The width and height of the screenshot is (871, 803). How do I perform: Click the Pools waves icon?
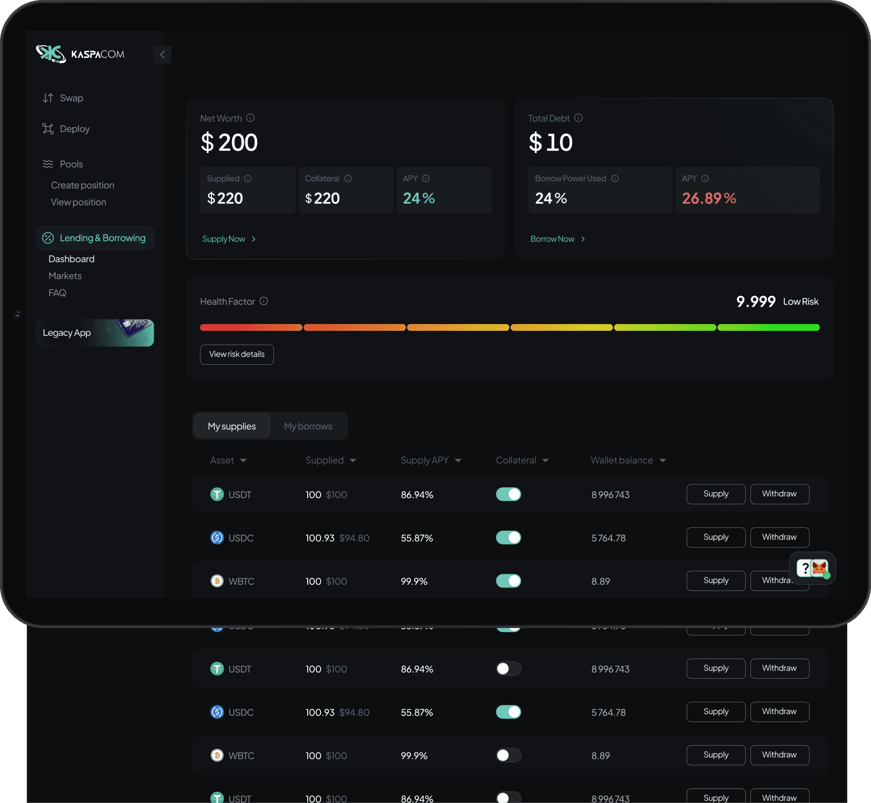[x=48, y=164]
